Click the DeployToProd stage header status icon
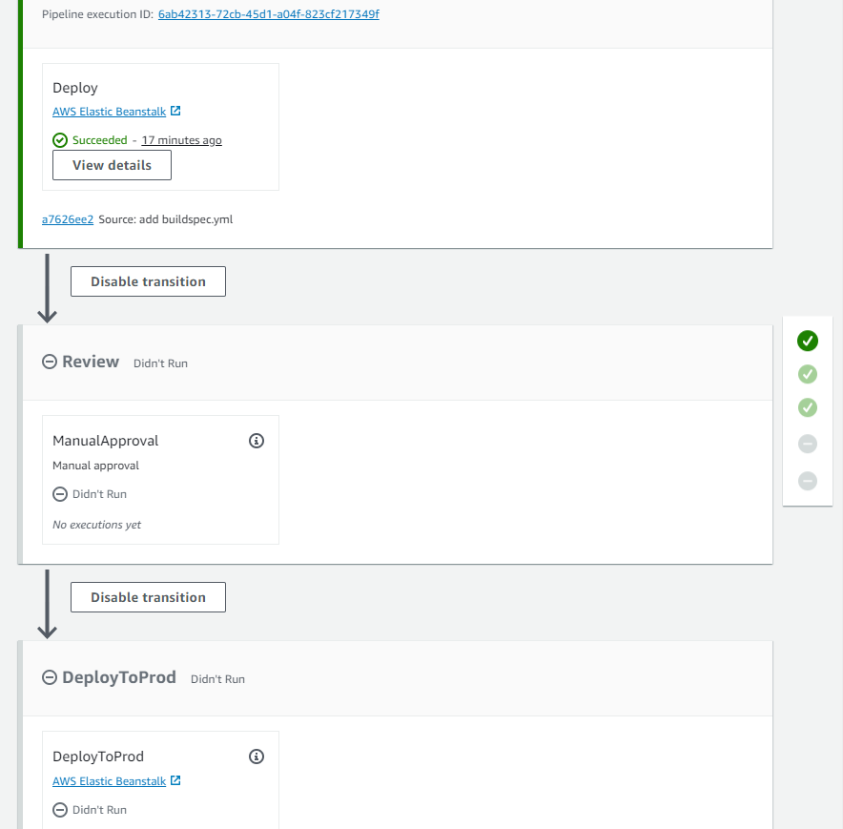 point(50,678)
